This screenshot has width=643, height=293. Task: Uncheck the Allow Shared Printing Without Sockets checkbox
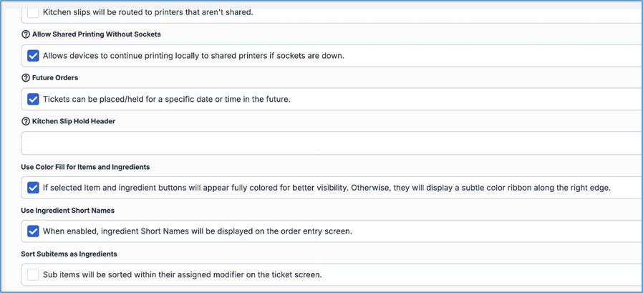pyautogui.click(x=33, y=56)
